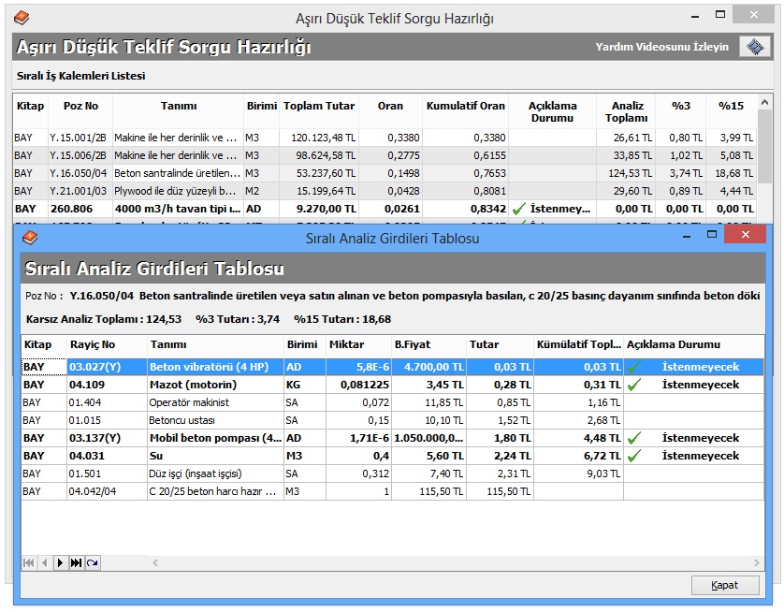784x612 pixels.
Task: Click the Yardım Videosunu İzleyin label
Action: coord(661,47)
